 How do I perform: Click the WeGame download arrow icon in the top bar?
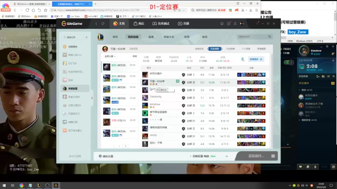pyautogui.click(x=235, y=24)
